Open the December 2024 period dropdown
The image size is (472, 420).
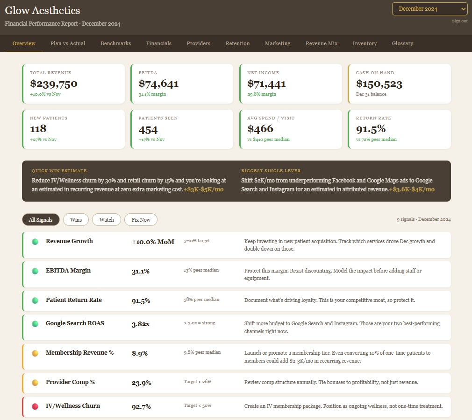coord(429,9)
